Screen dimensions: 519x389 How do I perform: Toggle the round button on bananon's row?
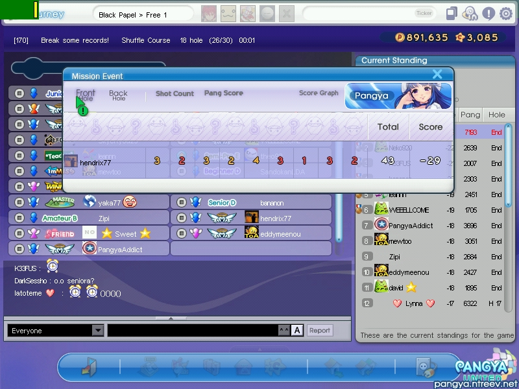tap(182, 202)
